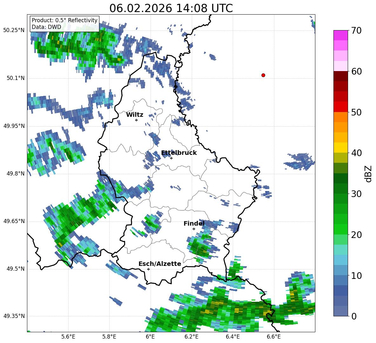376x343 pixels.
Task: Pick the orange band just above 50
Action: pos(340,117)
